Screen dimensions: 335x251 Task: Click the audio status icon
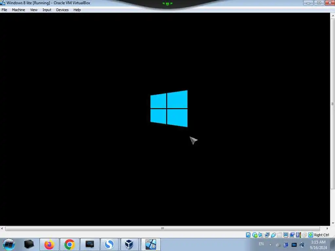pyautogui.click(x=261, y=235)
